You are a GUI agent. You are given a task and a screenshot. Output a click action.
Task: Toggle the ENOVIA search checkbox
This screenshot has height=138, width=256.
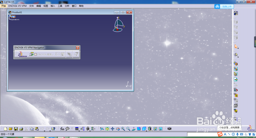pyautogui.click(x=36, y=54)
